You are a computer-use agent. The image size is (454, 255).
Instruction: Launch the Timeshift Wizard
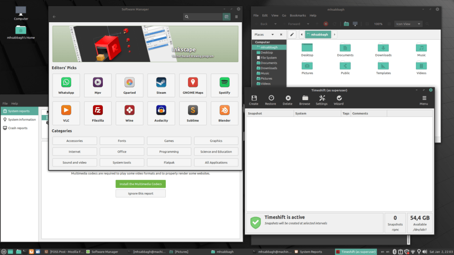tap(339, 100)
